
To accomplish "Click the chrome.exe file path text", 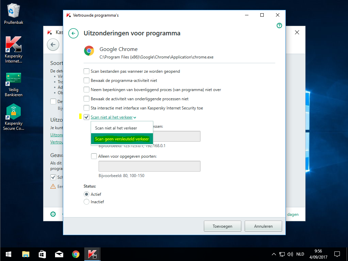I will [156, 57].
